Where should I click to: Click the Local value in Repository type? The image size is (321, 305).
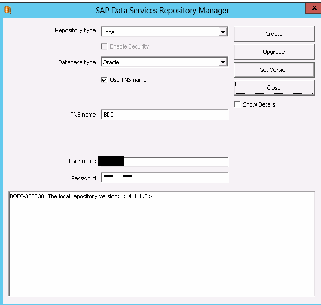tap(109, 32)
